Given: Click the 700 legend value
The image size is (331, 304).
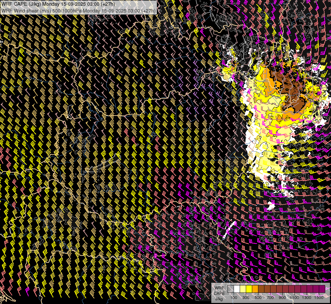Looking at the screenshot, I should (x=270, y=298).
